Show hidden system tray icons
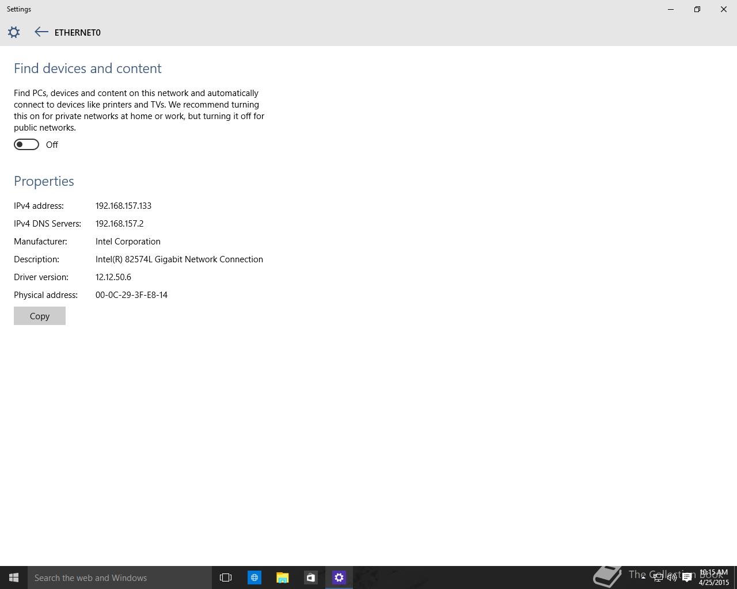 [x=643, y=577]
